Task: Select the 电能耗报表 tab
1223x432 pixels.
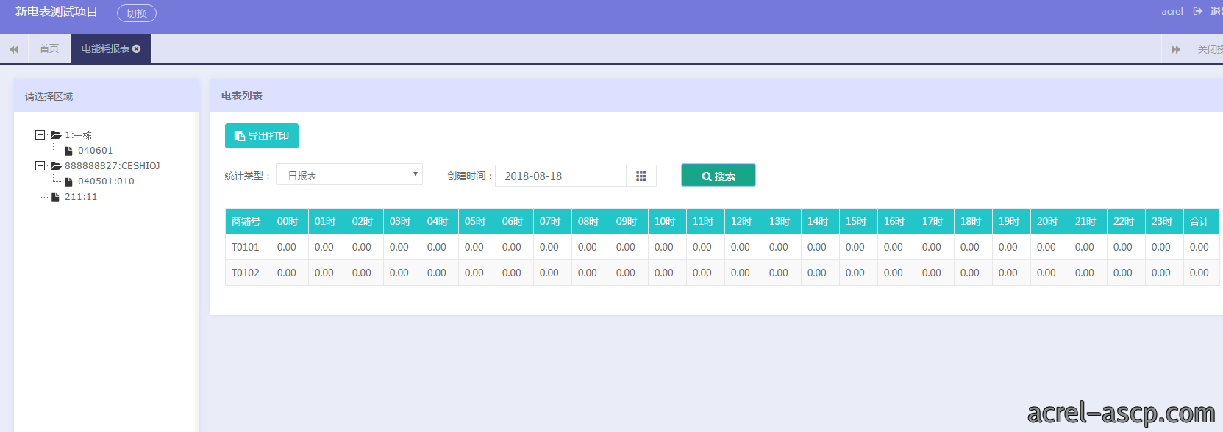Action: [105, 48]
